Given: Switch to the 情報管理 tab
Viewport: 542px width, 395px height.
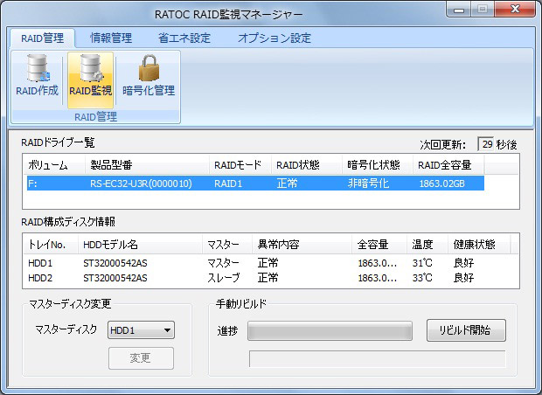Looking at the screenshot, I should pos(111,38).
